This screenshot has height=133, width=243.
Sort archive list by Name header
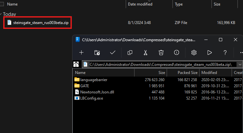point(80,73)
